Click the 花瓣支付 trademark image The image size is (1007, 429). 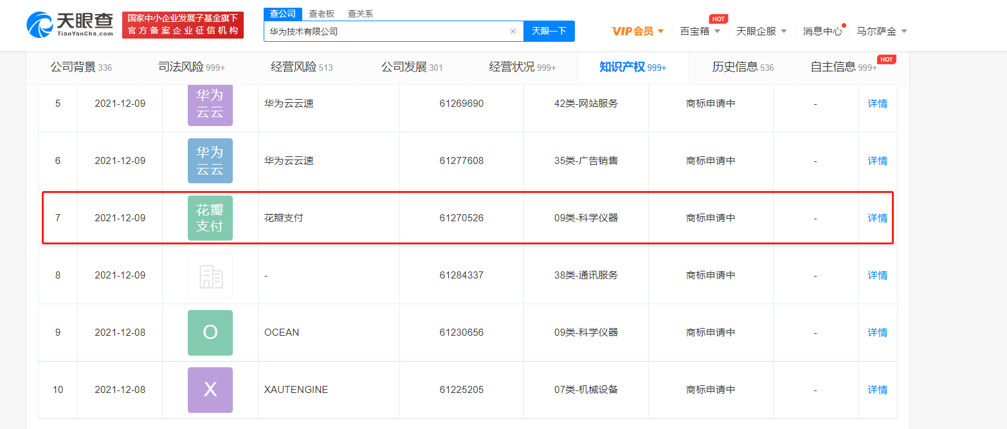(x=210, y=218)
